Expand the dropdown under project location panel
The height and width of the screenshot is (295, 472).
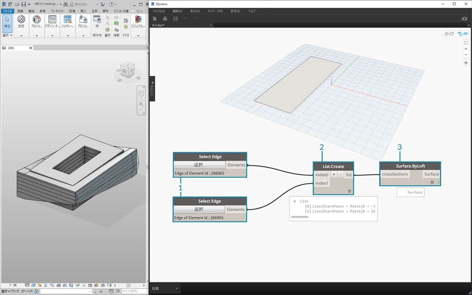(x=37, y=35)
